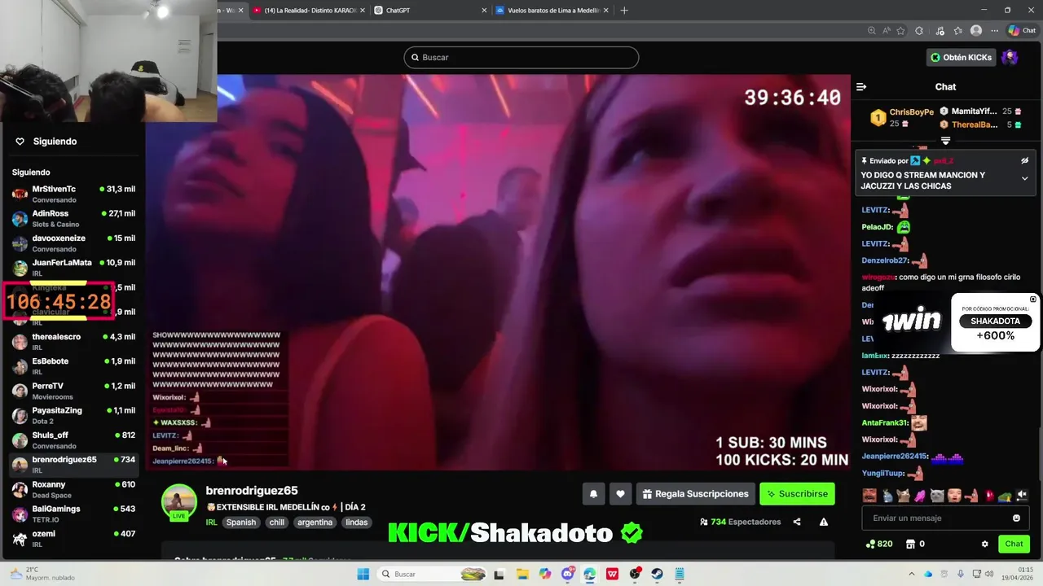Image resolution: width=1043 pixels, height=586 pixels.
Task: Click the heart favorite icon beside the bell
Action: click(620, 494)
